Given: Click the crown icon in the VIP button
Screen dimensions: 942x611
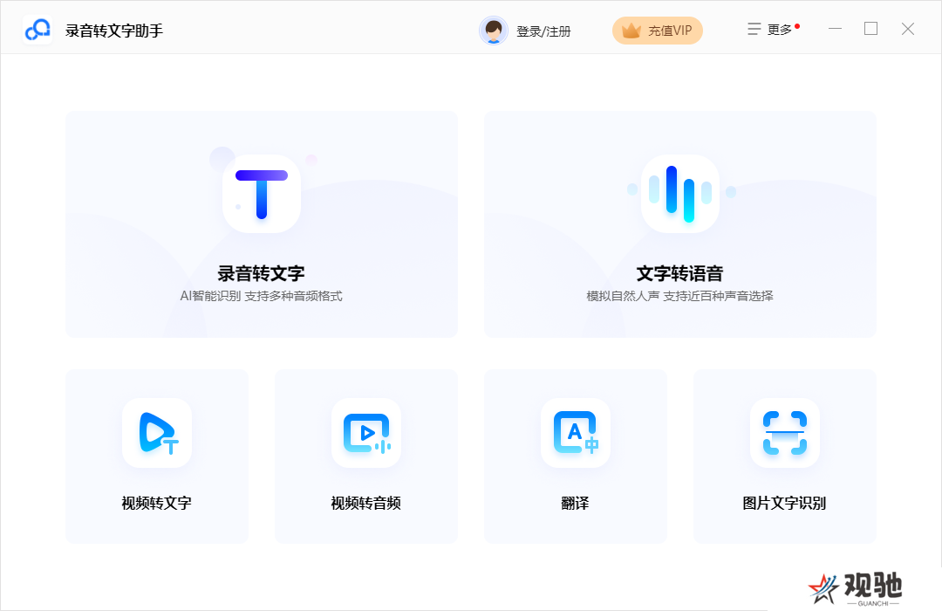Looking at the screenshot, I should tap(631, 30).
